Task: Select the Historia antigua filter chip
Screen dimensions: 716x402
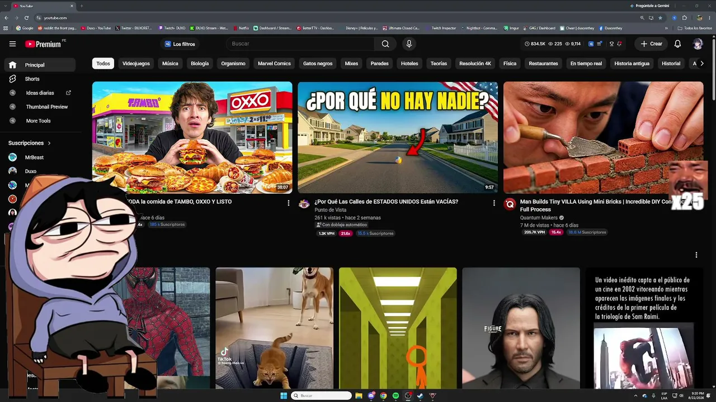Action: 632,64
